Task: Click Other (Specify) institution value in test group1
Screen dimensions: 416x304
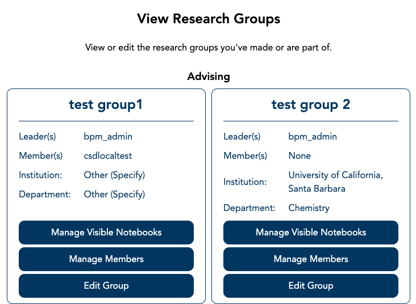Action: click(114, 175)
